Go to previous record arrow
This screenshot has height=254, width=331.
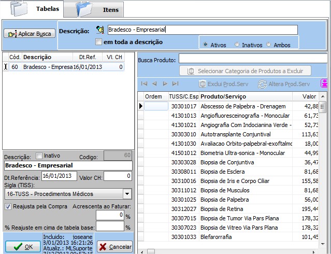coord(154,83)
